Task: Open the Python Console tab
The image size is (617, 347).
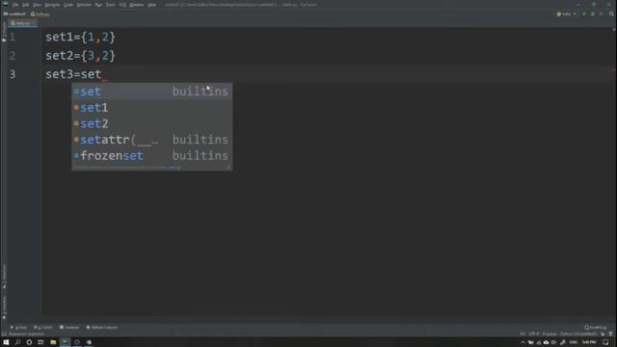Action: [x=102, y=328]
